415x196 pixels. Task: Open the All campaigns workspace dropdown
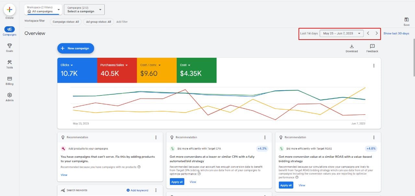43,10
